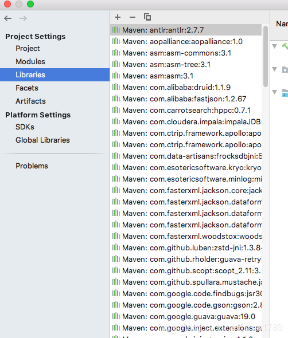The image size is (288, 338).
Task: Close the window with red button
Action: (7, 4)
